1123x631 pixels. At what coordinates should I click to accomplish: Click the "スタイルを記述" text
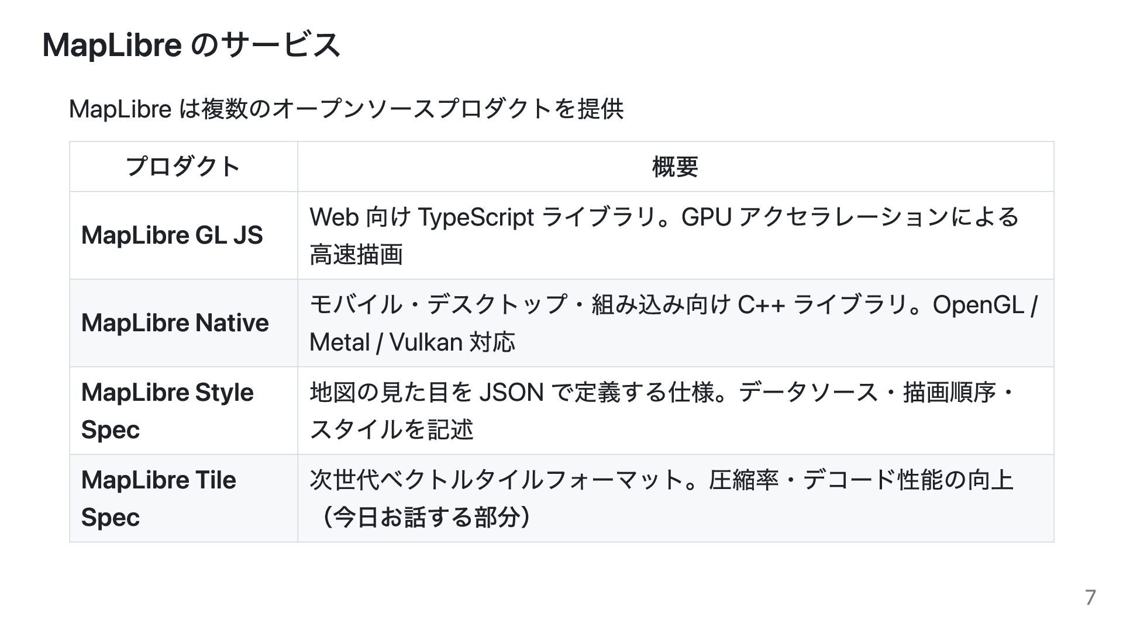[391, 430]
